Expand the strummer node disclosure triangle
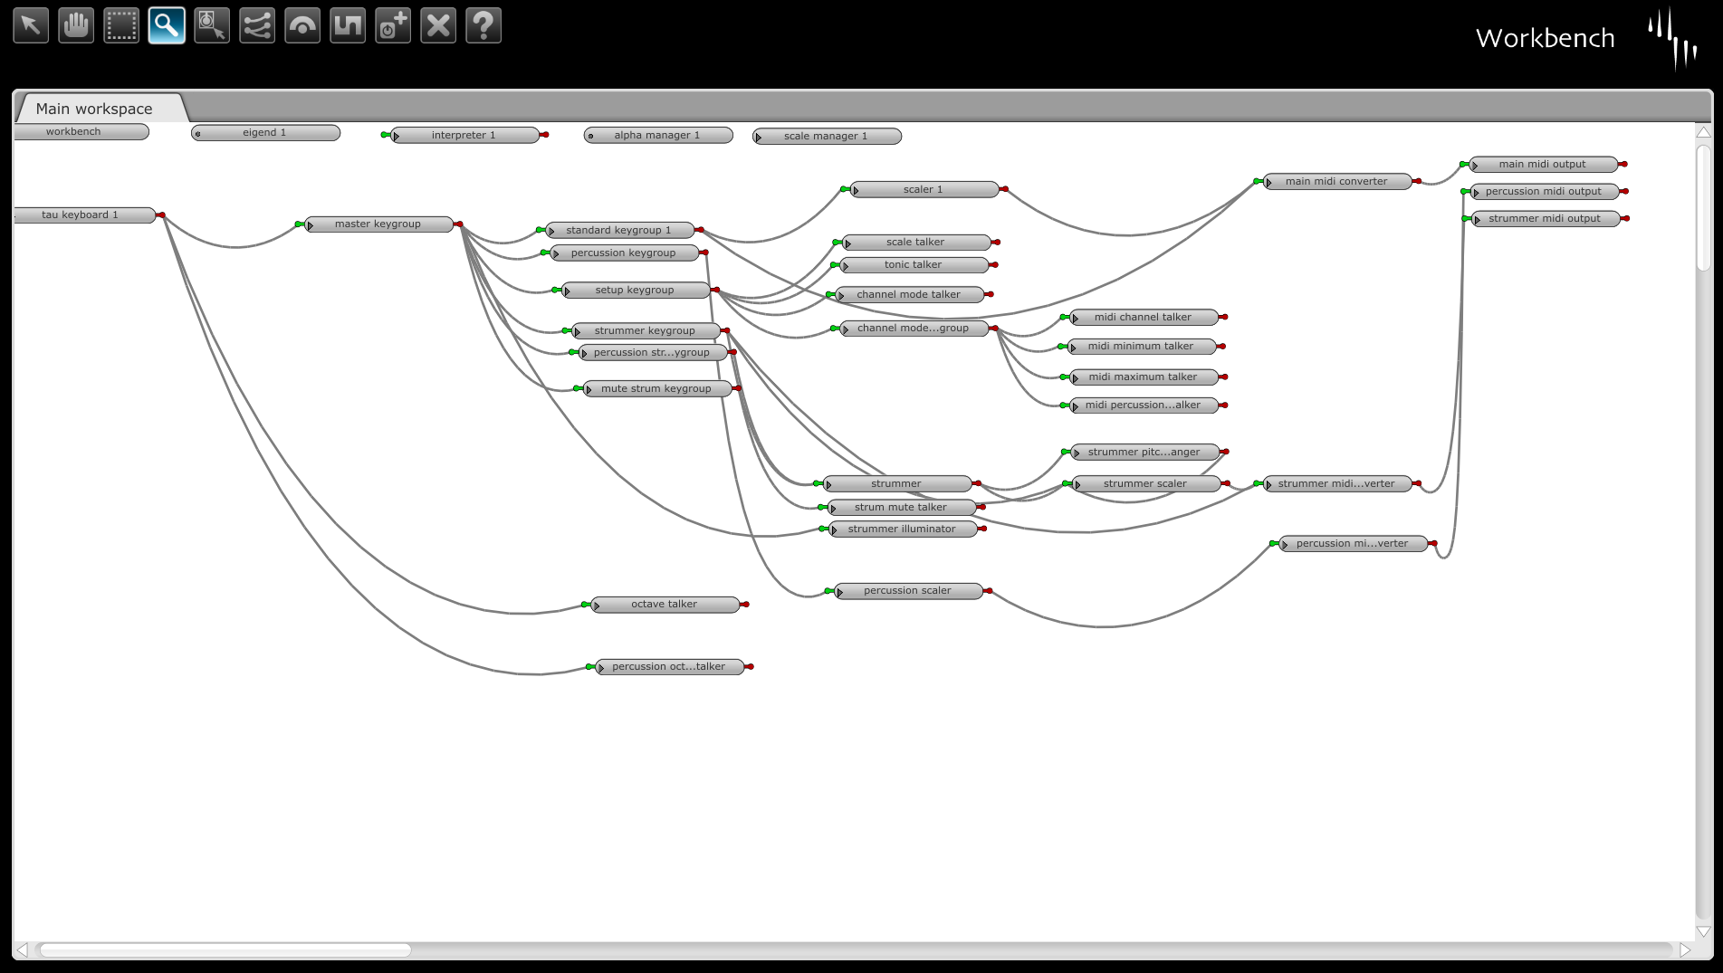 pyautogui.click(x=828, y=485)
